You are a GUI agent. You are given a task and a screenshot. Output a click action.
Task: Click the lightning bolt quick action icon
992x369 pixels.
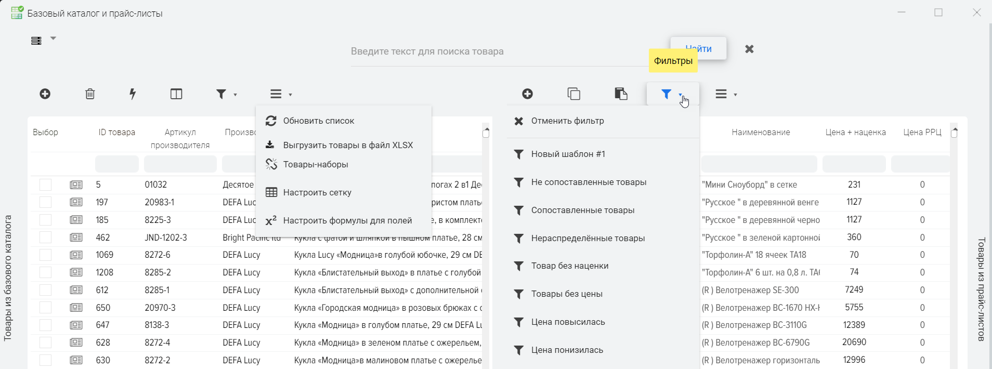pos(133,94)
